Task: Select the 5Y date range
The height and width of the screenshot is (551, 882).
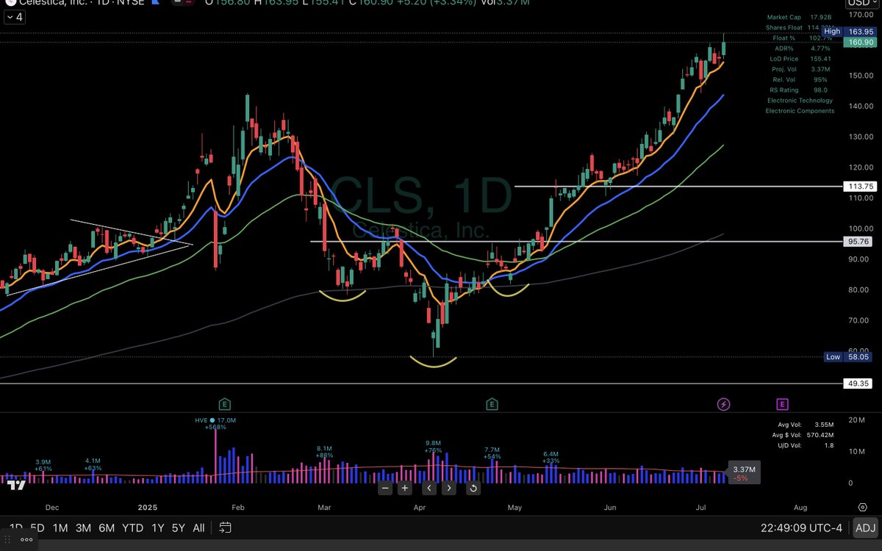Action: (179, 527)
